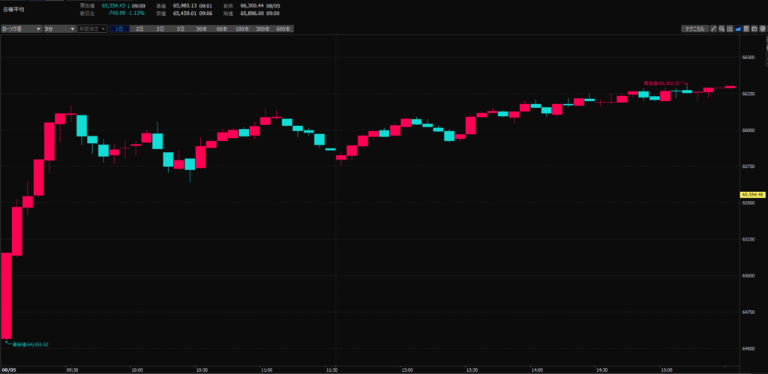This screenshot has width=768, height=374.
Task: Click the 最安値:64,555.52 low marker label
Action: [30, 345]
